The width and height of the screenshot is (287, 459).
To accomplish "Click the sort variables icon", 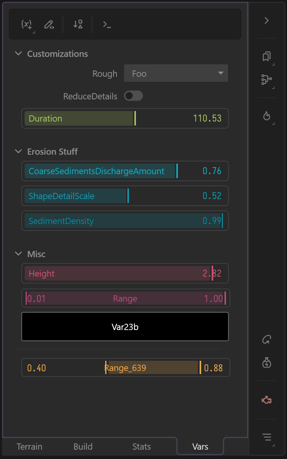I will click(x=78, y=25).
